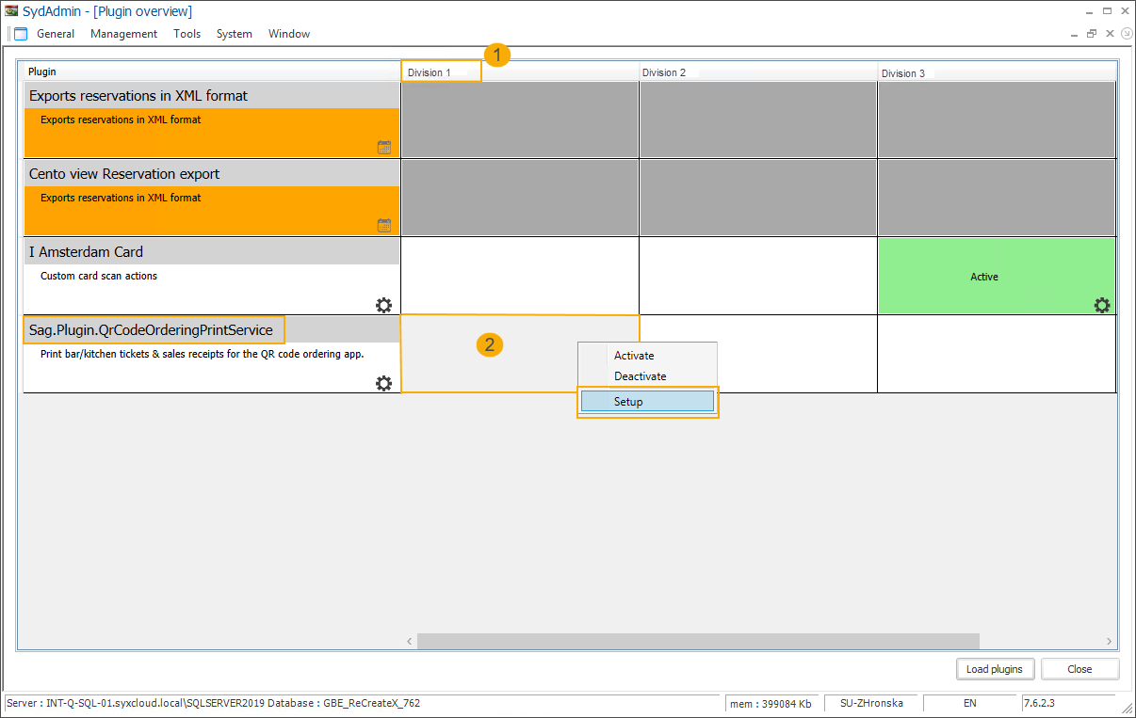Restore the inner MDI child window
Viewport: 1136px width, 718px height.
point(1092,34)
